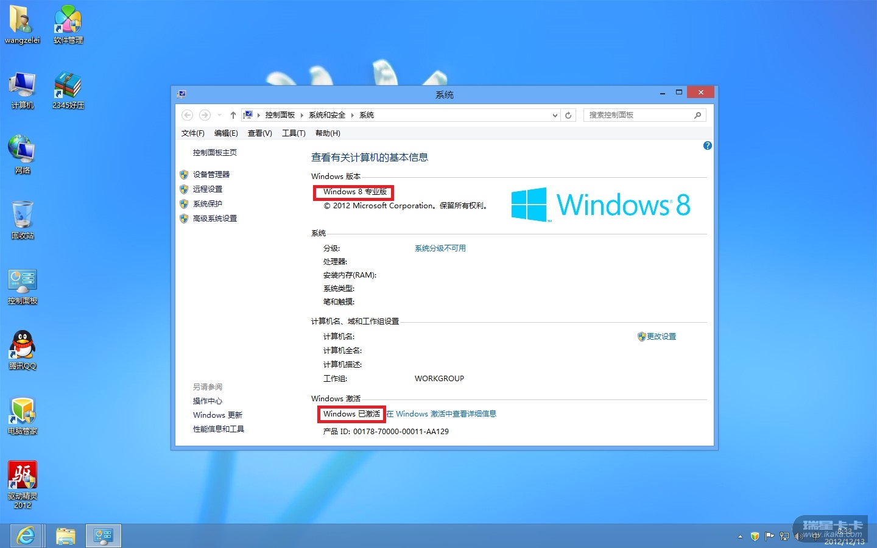Select the 计算机 desktop icon
The height and width of the screenshot is (548, 877).
22,90
